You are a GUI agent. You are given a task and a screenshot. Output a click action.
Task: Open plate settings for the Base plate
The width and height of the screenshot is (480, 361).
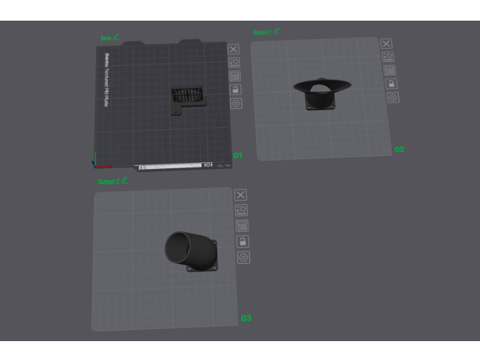coord(235,103)
